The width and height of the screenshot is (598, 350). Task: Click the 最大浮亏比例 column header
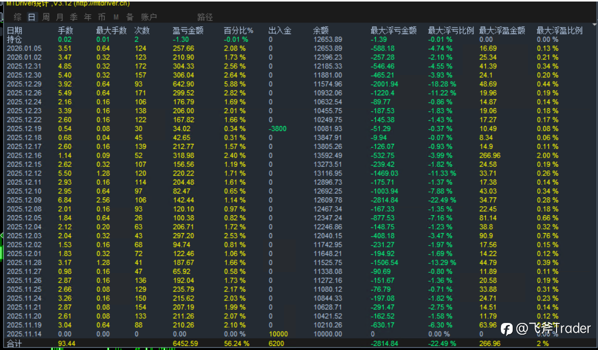click(451, 31)
